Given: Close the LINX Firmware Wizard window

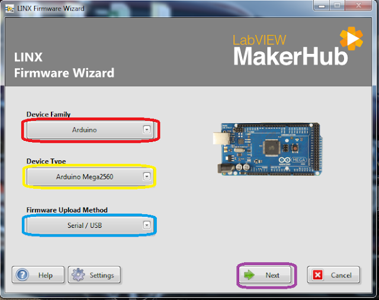Looking at the screenshot, I should click(x=358, y=5).
